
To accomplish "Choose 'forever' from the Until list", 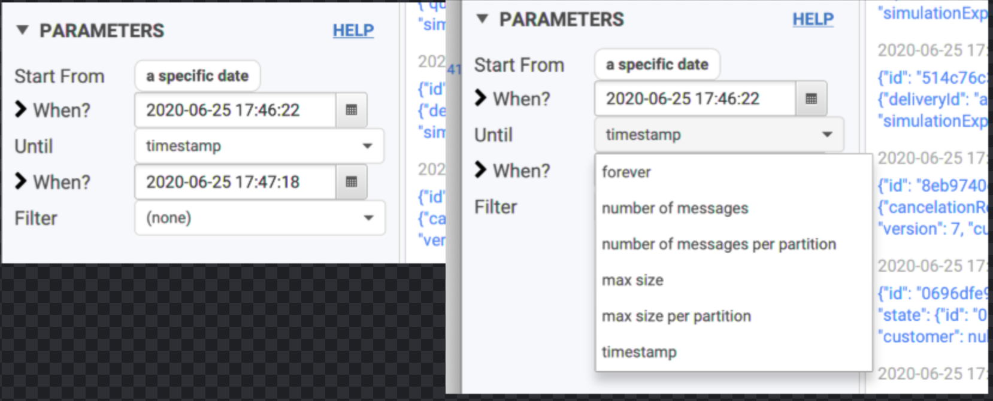I will pyautogui.click(x=733, y=172).
